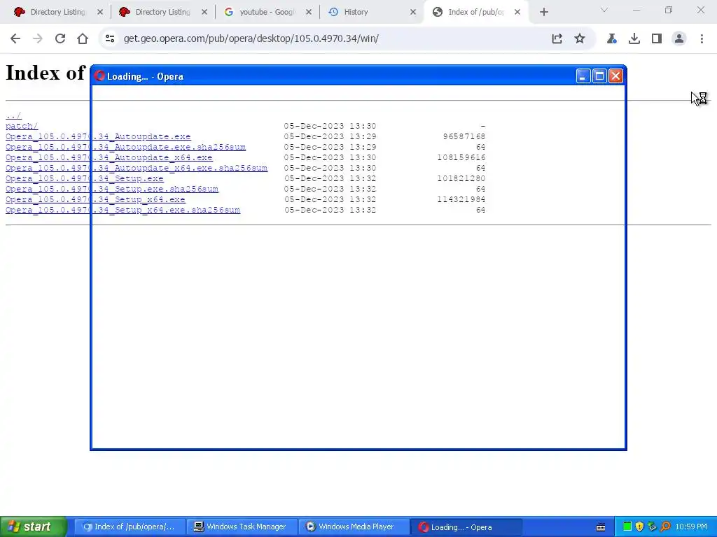Go back to the previous page

pos(15,39)
